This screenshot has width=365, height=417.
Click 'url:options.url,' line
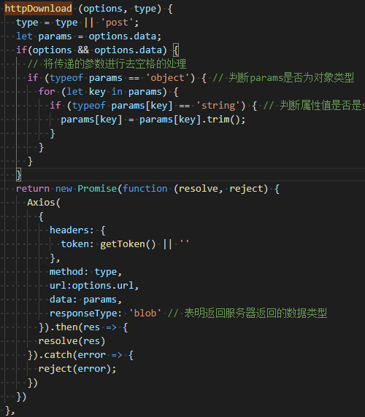(x=94, y=286)
